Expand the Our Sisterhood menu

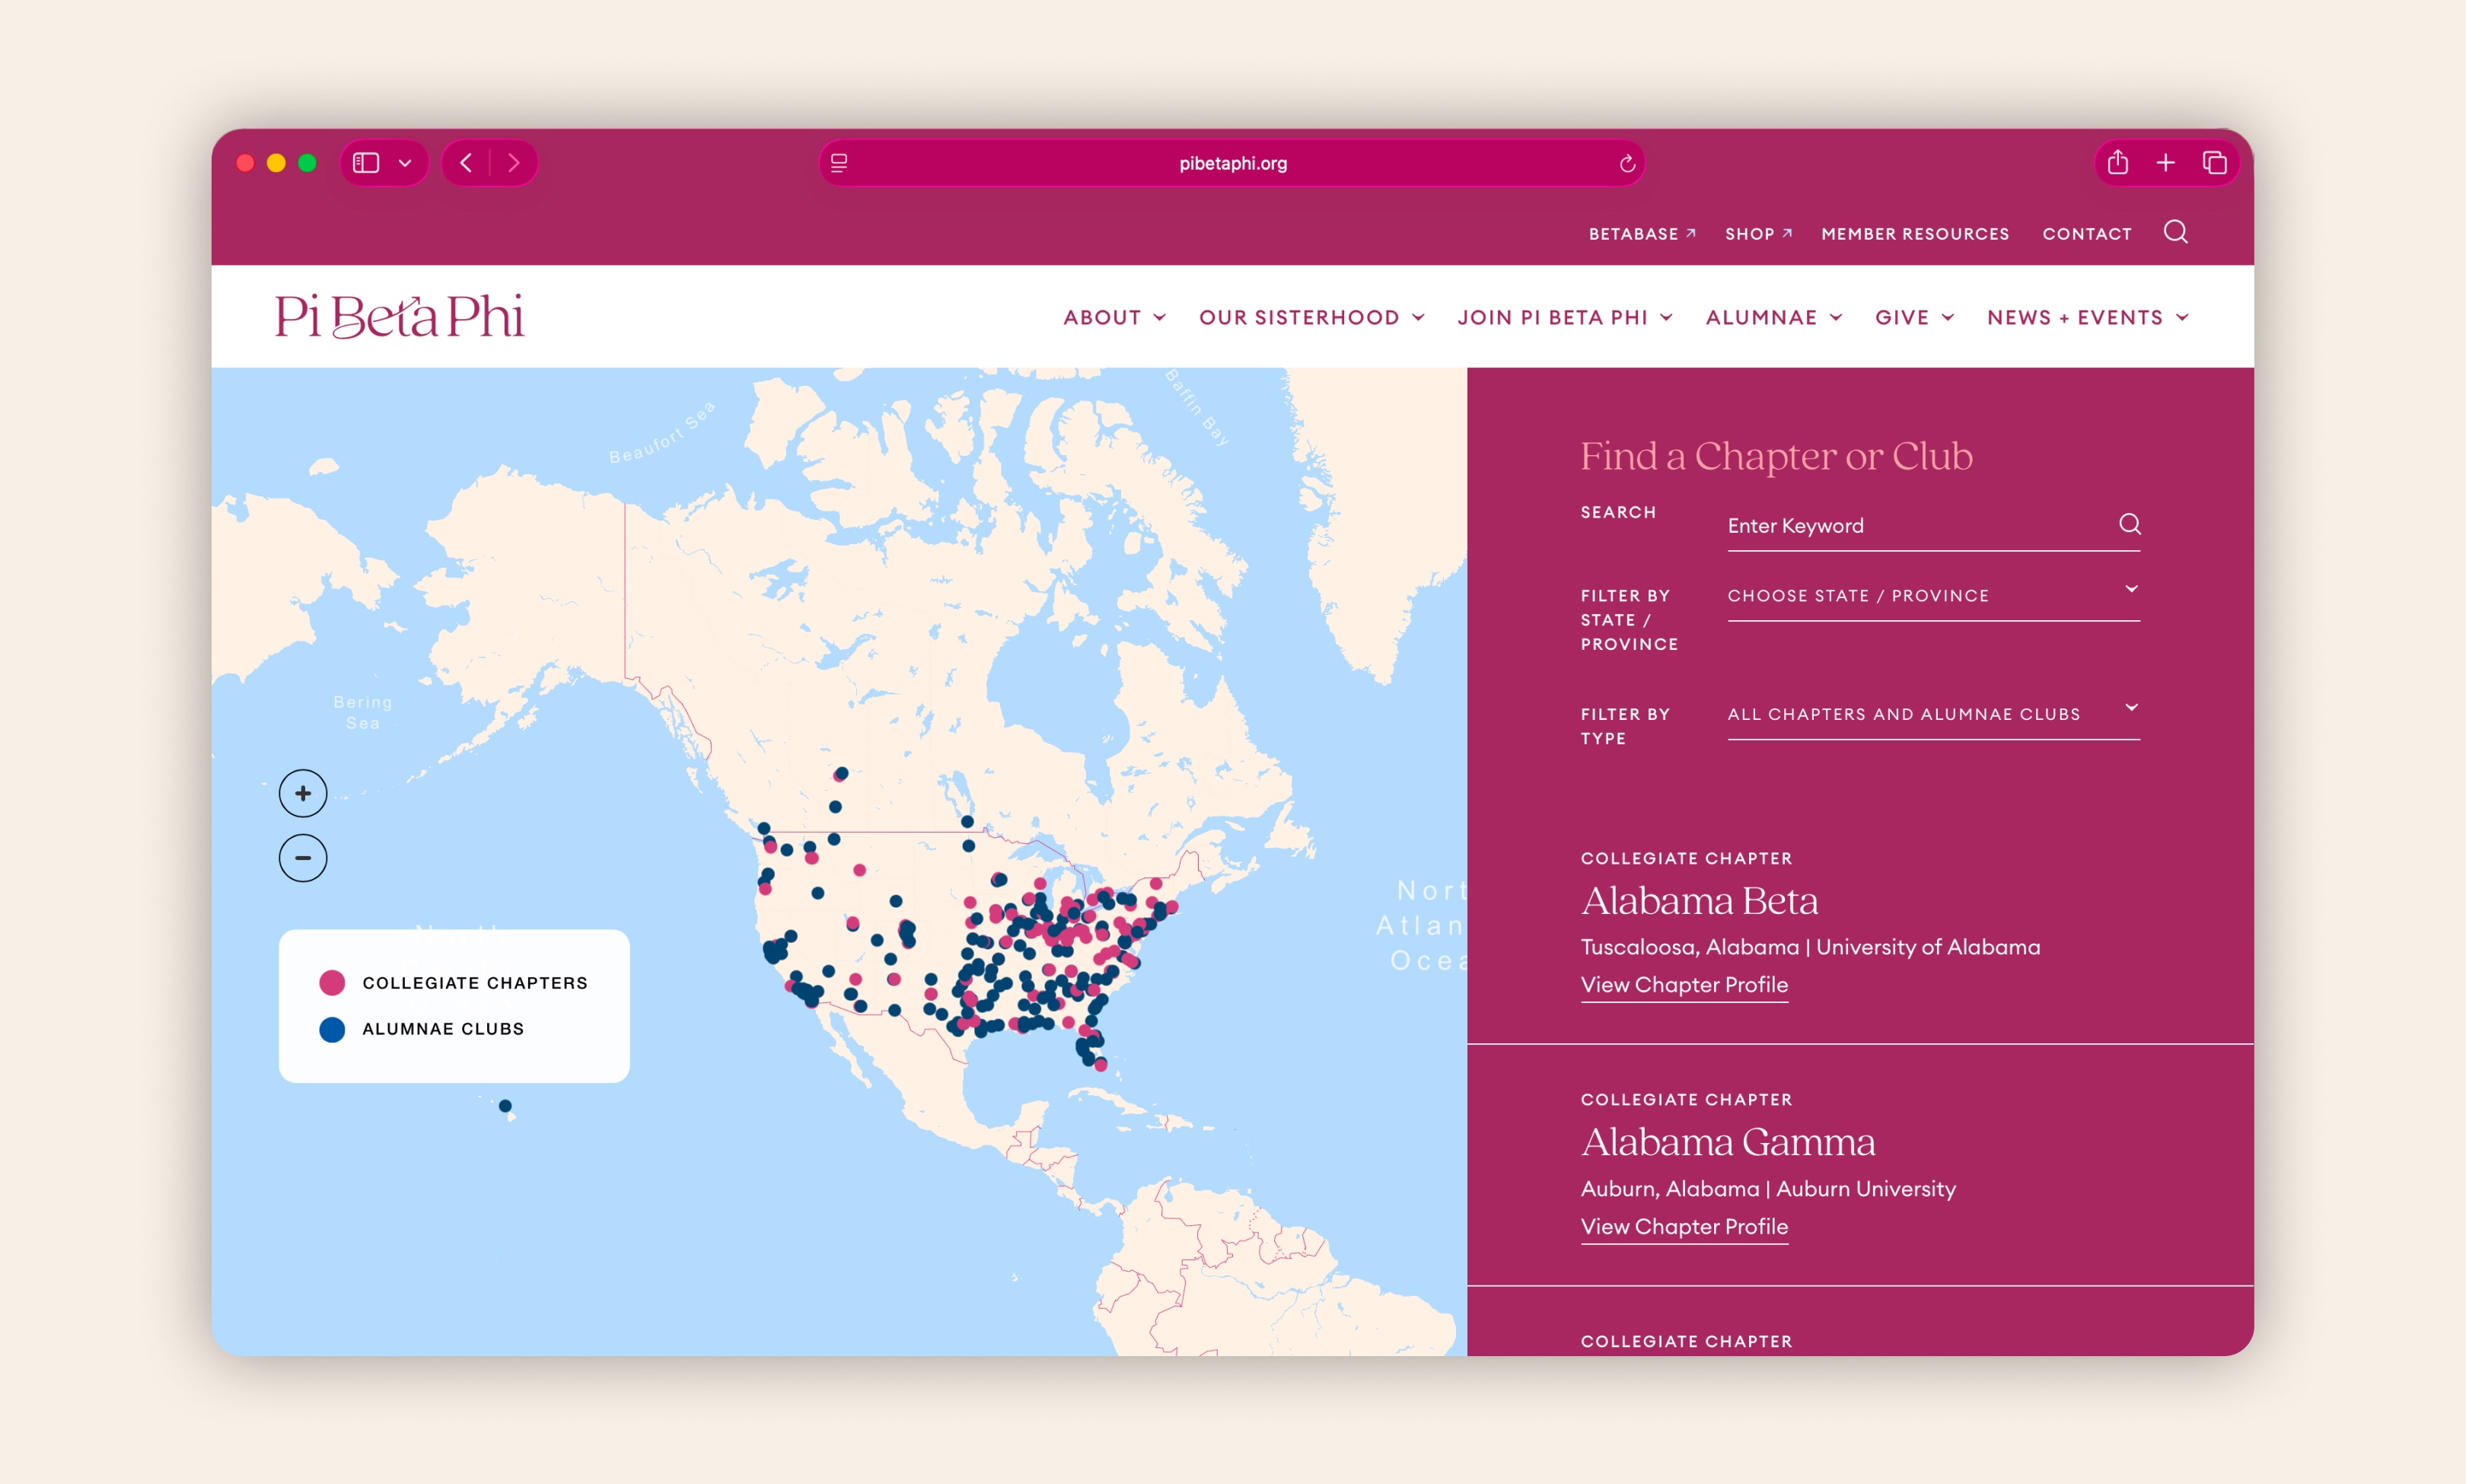tap(1311, 317)
